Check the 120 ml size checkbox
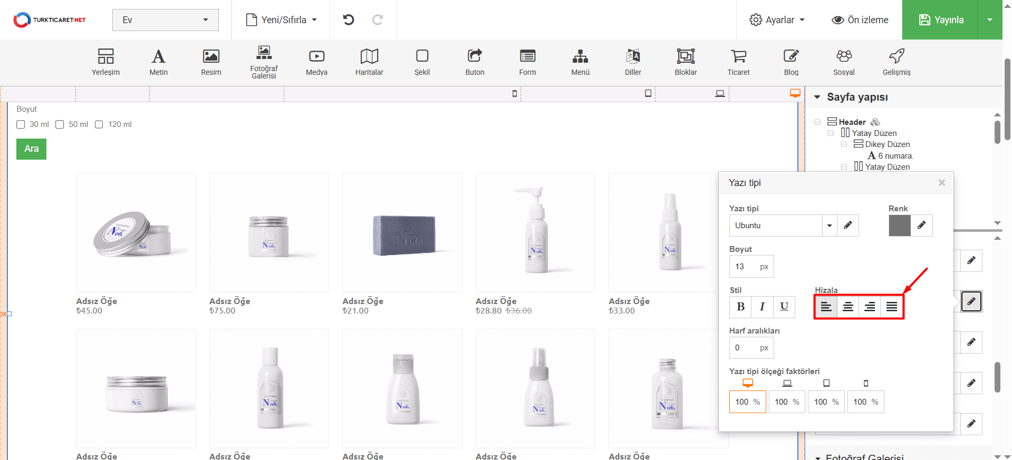Viewport: 1012px width, 460px height. pos(99,124)
